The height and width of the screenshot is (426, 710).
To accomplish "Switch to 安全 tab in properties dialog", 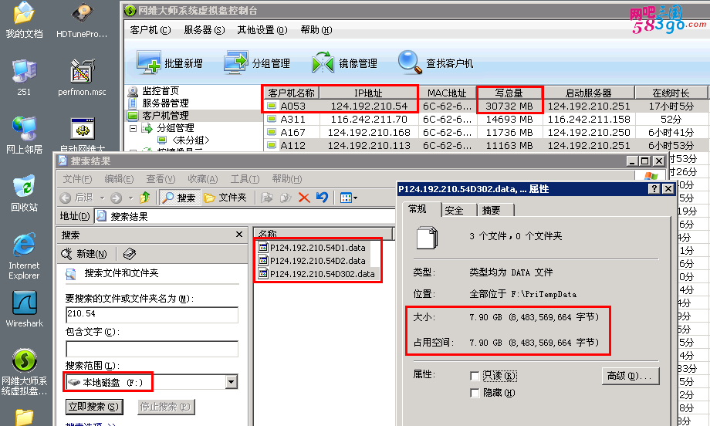I will (454, 210).
